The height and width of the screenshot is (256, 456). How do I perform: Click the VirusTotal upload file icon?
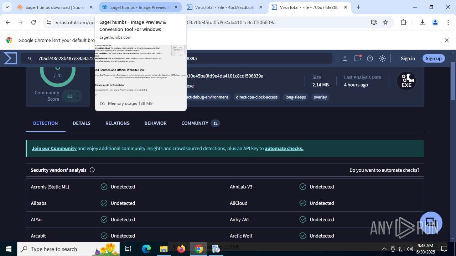tap(345, 58)
